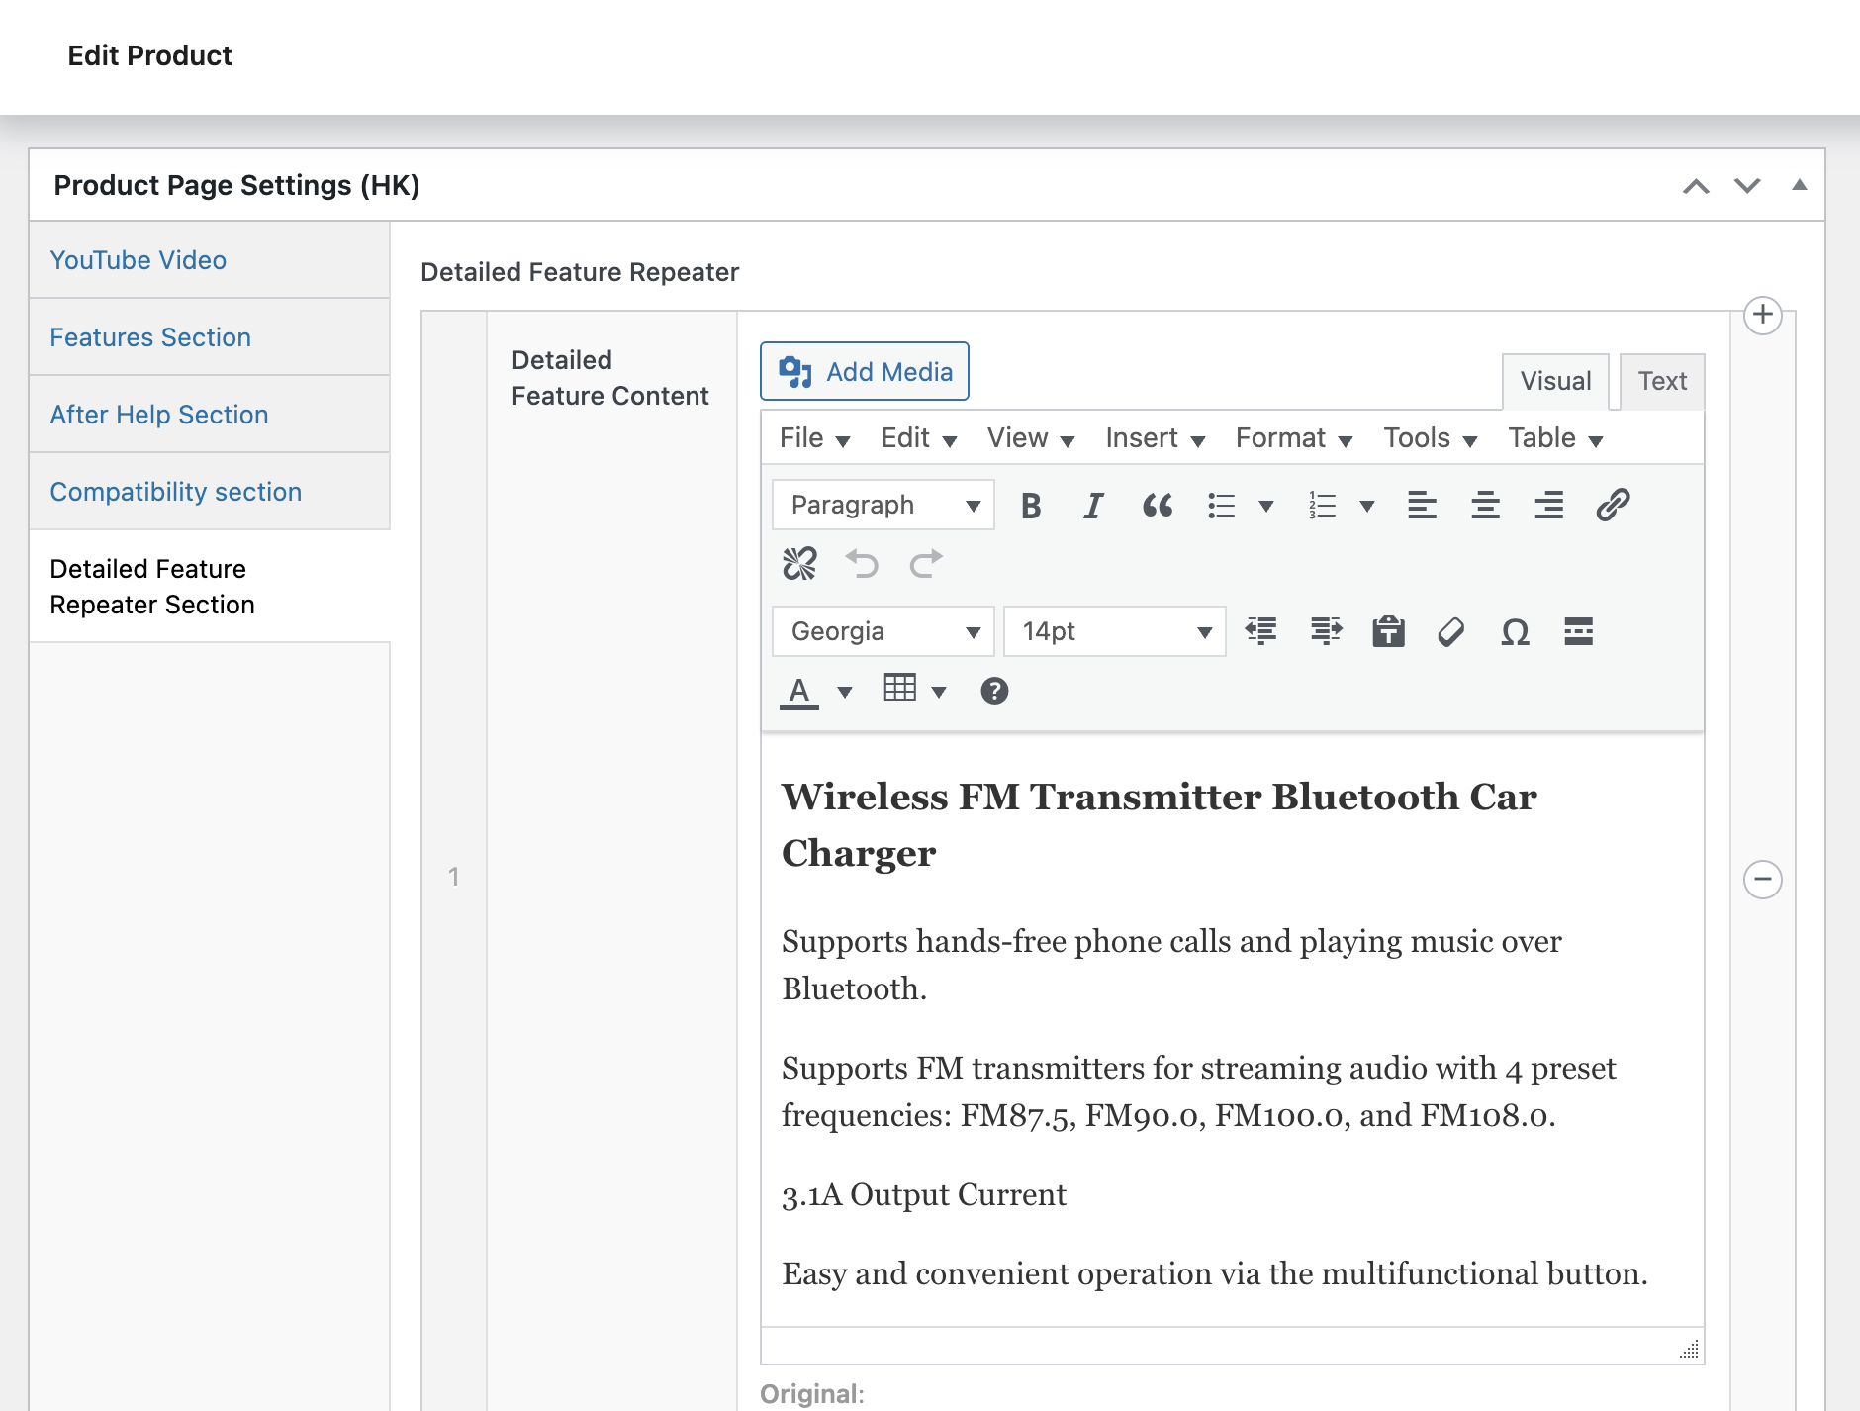1860x1411 pixels.
Task: Add a new repeater row with plus icon
Action: [x=1763, y=316]
